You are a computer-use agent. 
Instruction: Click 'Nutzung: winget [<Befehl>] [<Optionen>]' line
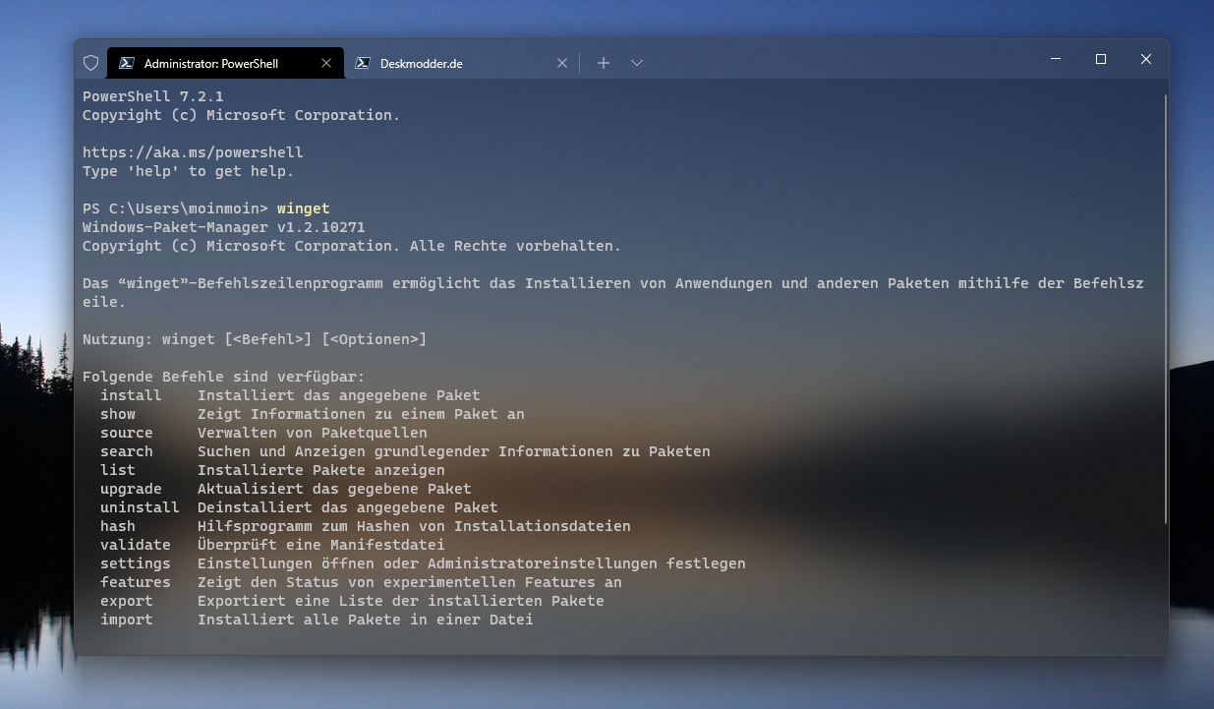[255, 340]
